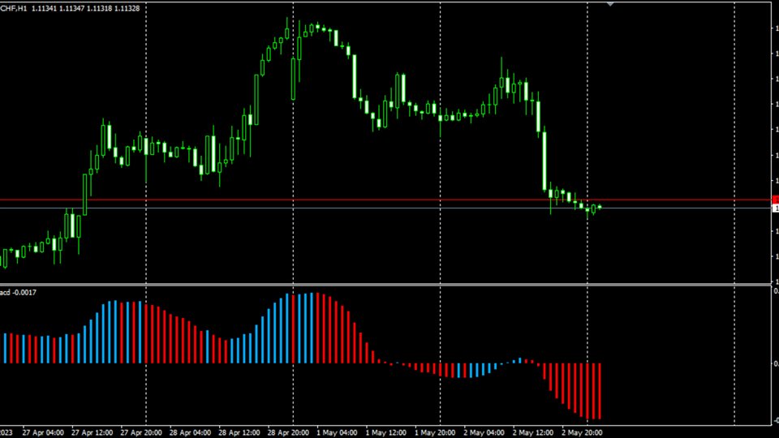Click the 28 Apr 04:00 time label
Screen dimensions: 779x438
click(190, 432)
